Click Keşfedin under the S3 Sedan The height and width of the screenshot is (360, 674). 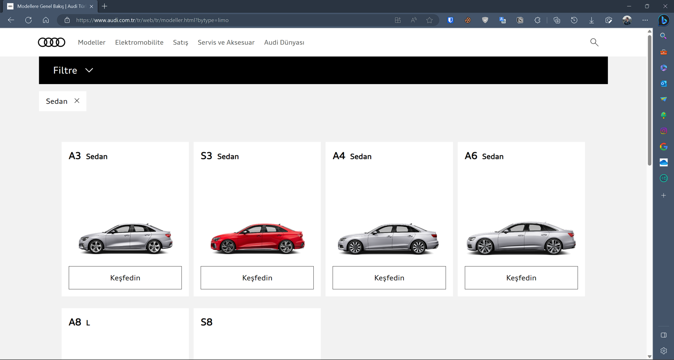(x=257, y=278)
